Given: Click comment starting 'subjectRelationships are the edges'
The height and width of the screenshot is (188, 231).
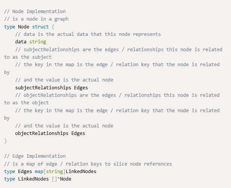Looking at the screenshot, I should click(x=119, y=49).
